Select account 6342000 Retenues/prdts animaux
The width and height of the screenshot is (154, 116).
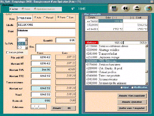(x=115, y=83)
